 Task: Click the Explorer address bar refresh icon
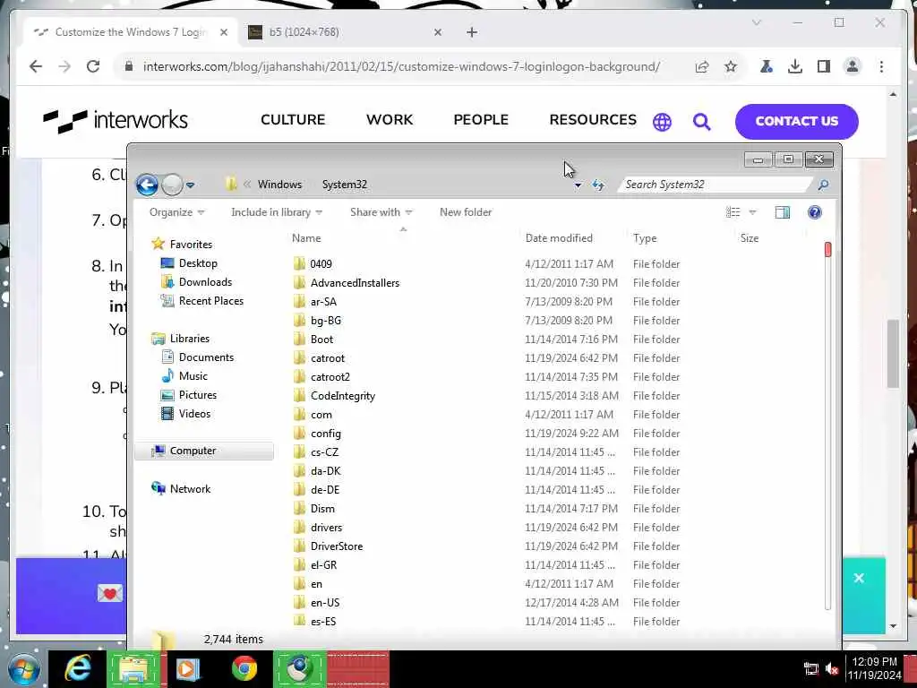(x=597, y=185)
